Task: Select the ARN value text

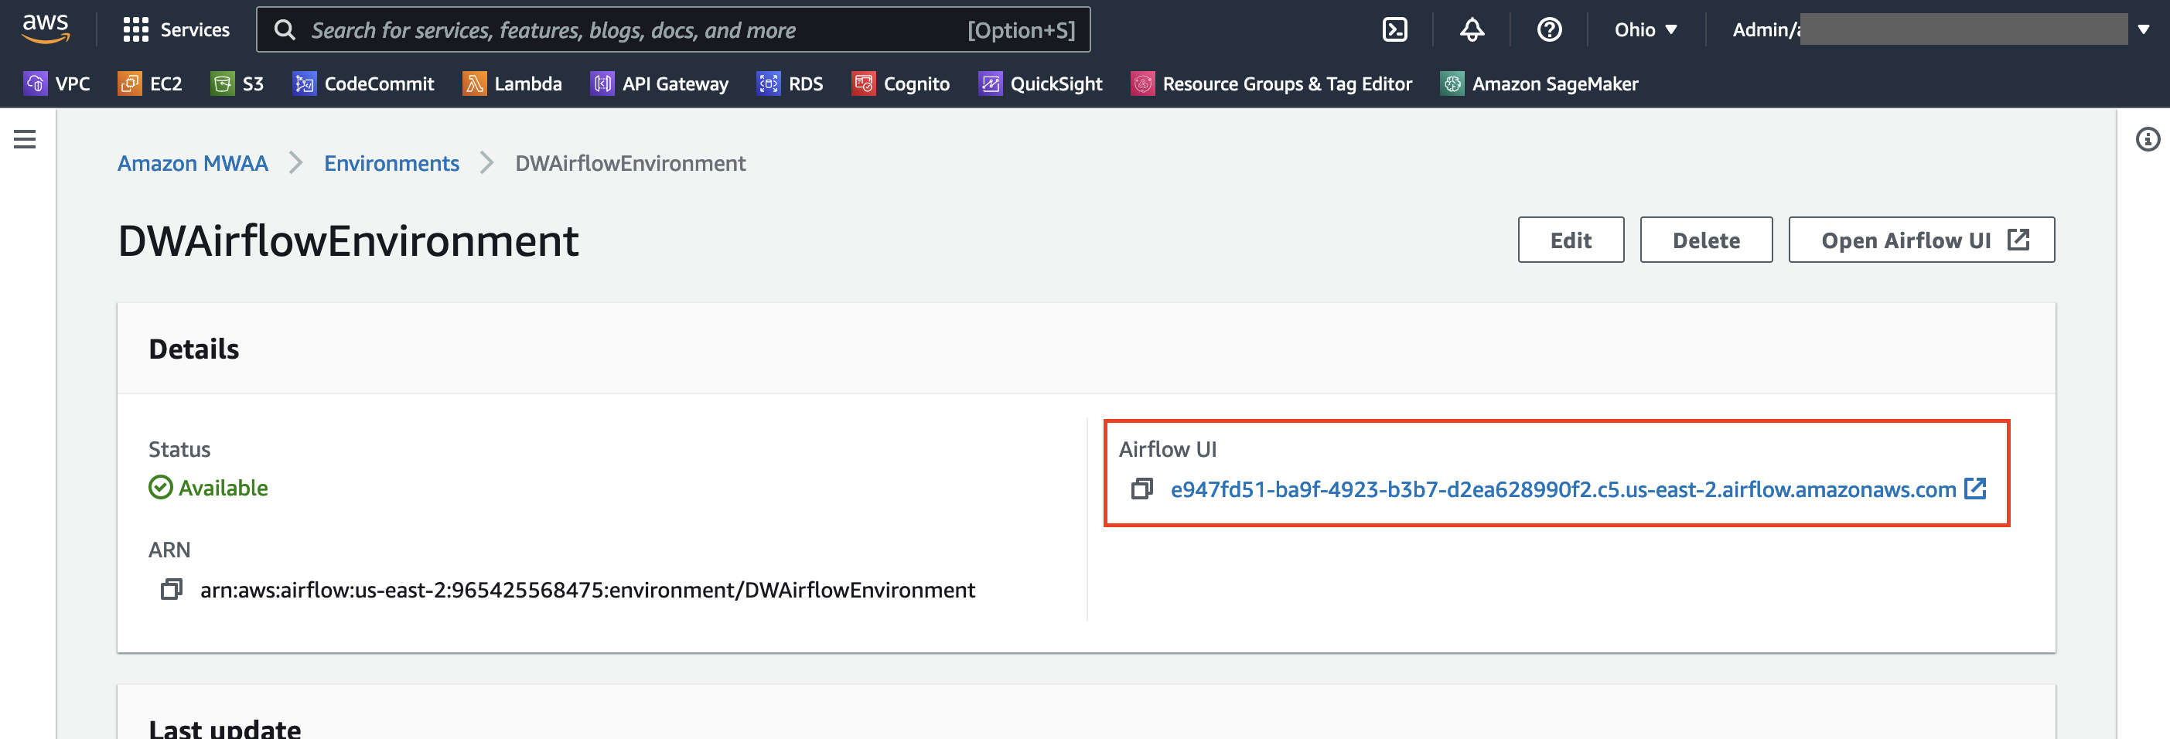Action: 587,589
